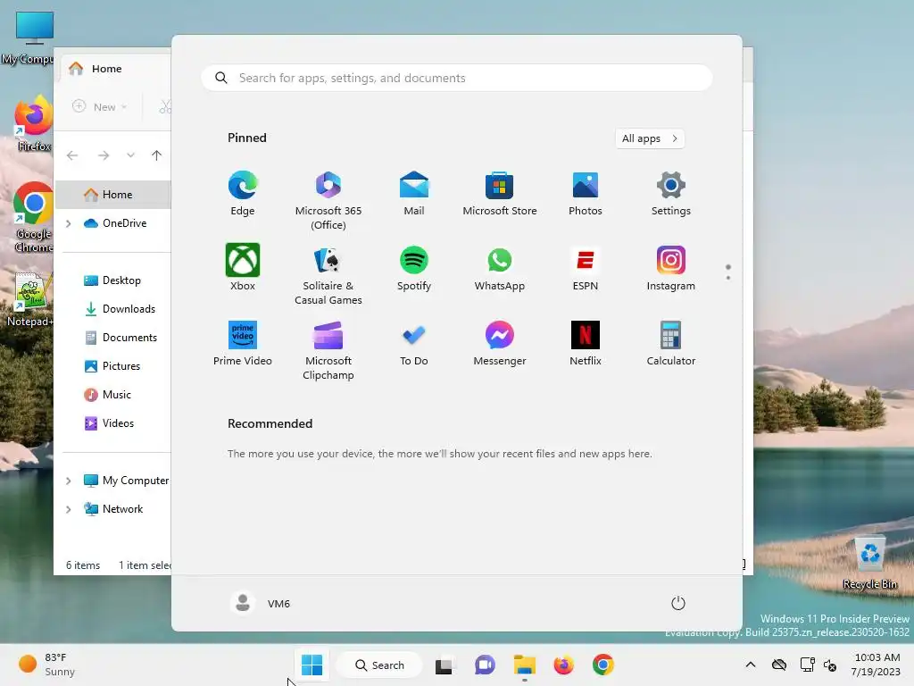Launch Instagram from pinned apps
The width and height of the screenshot is (914, 686).
point(671,268)
